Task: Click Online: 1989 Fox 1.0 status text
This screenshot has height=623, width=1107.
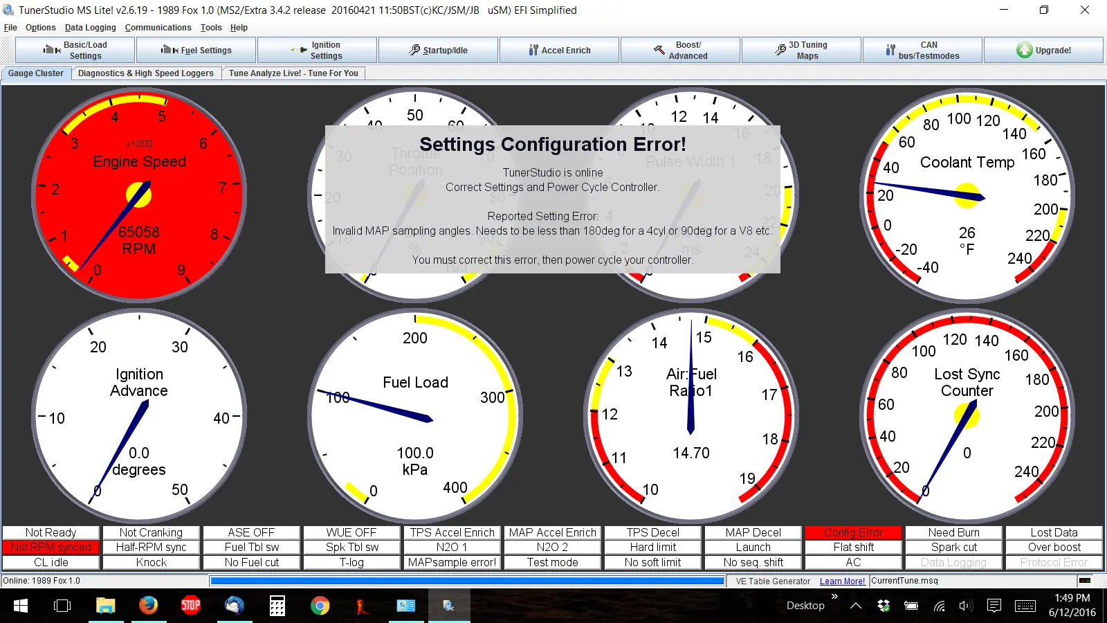Action: click(42, 581)
